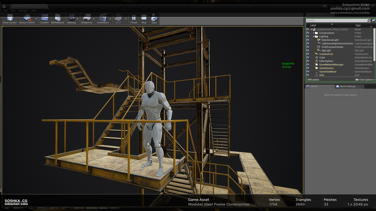
Task: Click the HUD actor icon
Action: [317, 75]
